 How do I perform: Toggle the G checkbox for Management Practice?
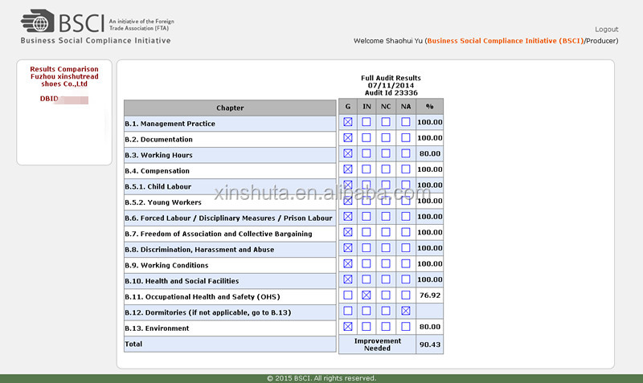pos(348,122)
